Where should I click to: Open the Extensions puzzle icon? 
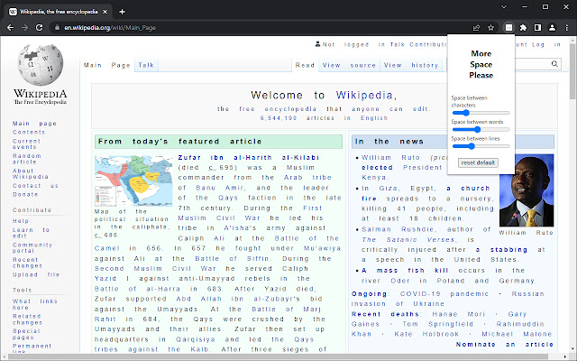click(x=523, y=28)
